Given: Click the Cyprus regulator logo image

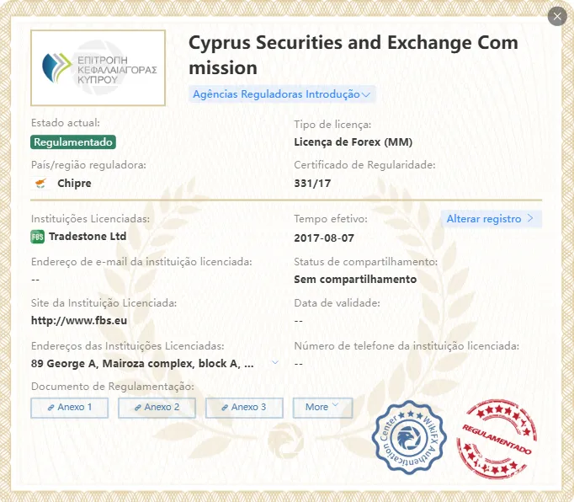Looking at the screenshot, I should pyautogui.click(x=98, y=68).
